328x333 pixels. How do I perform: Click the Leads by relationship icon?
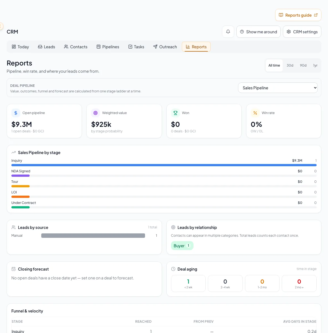[173, 227]
